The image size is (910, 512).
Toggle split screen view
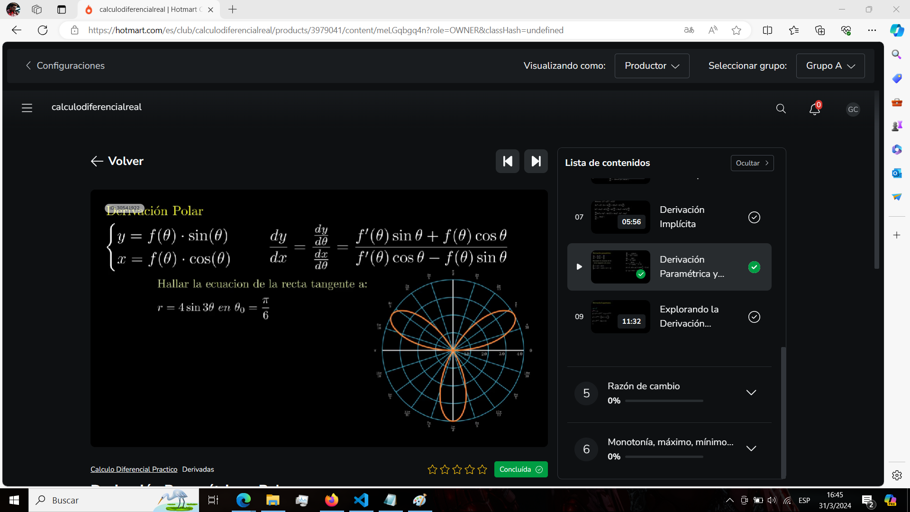click(x=768, y=30)
